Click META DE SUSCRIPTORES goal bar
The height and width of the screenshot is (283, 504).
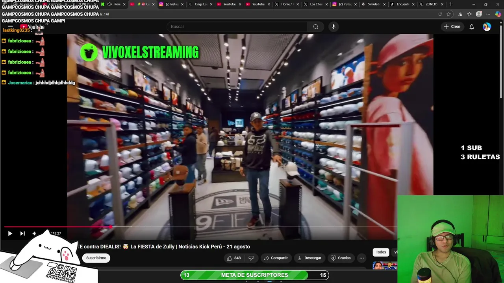tap(254, 275)
